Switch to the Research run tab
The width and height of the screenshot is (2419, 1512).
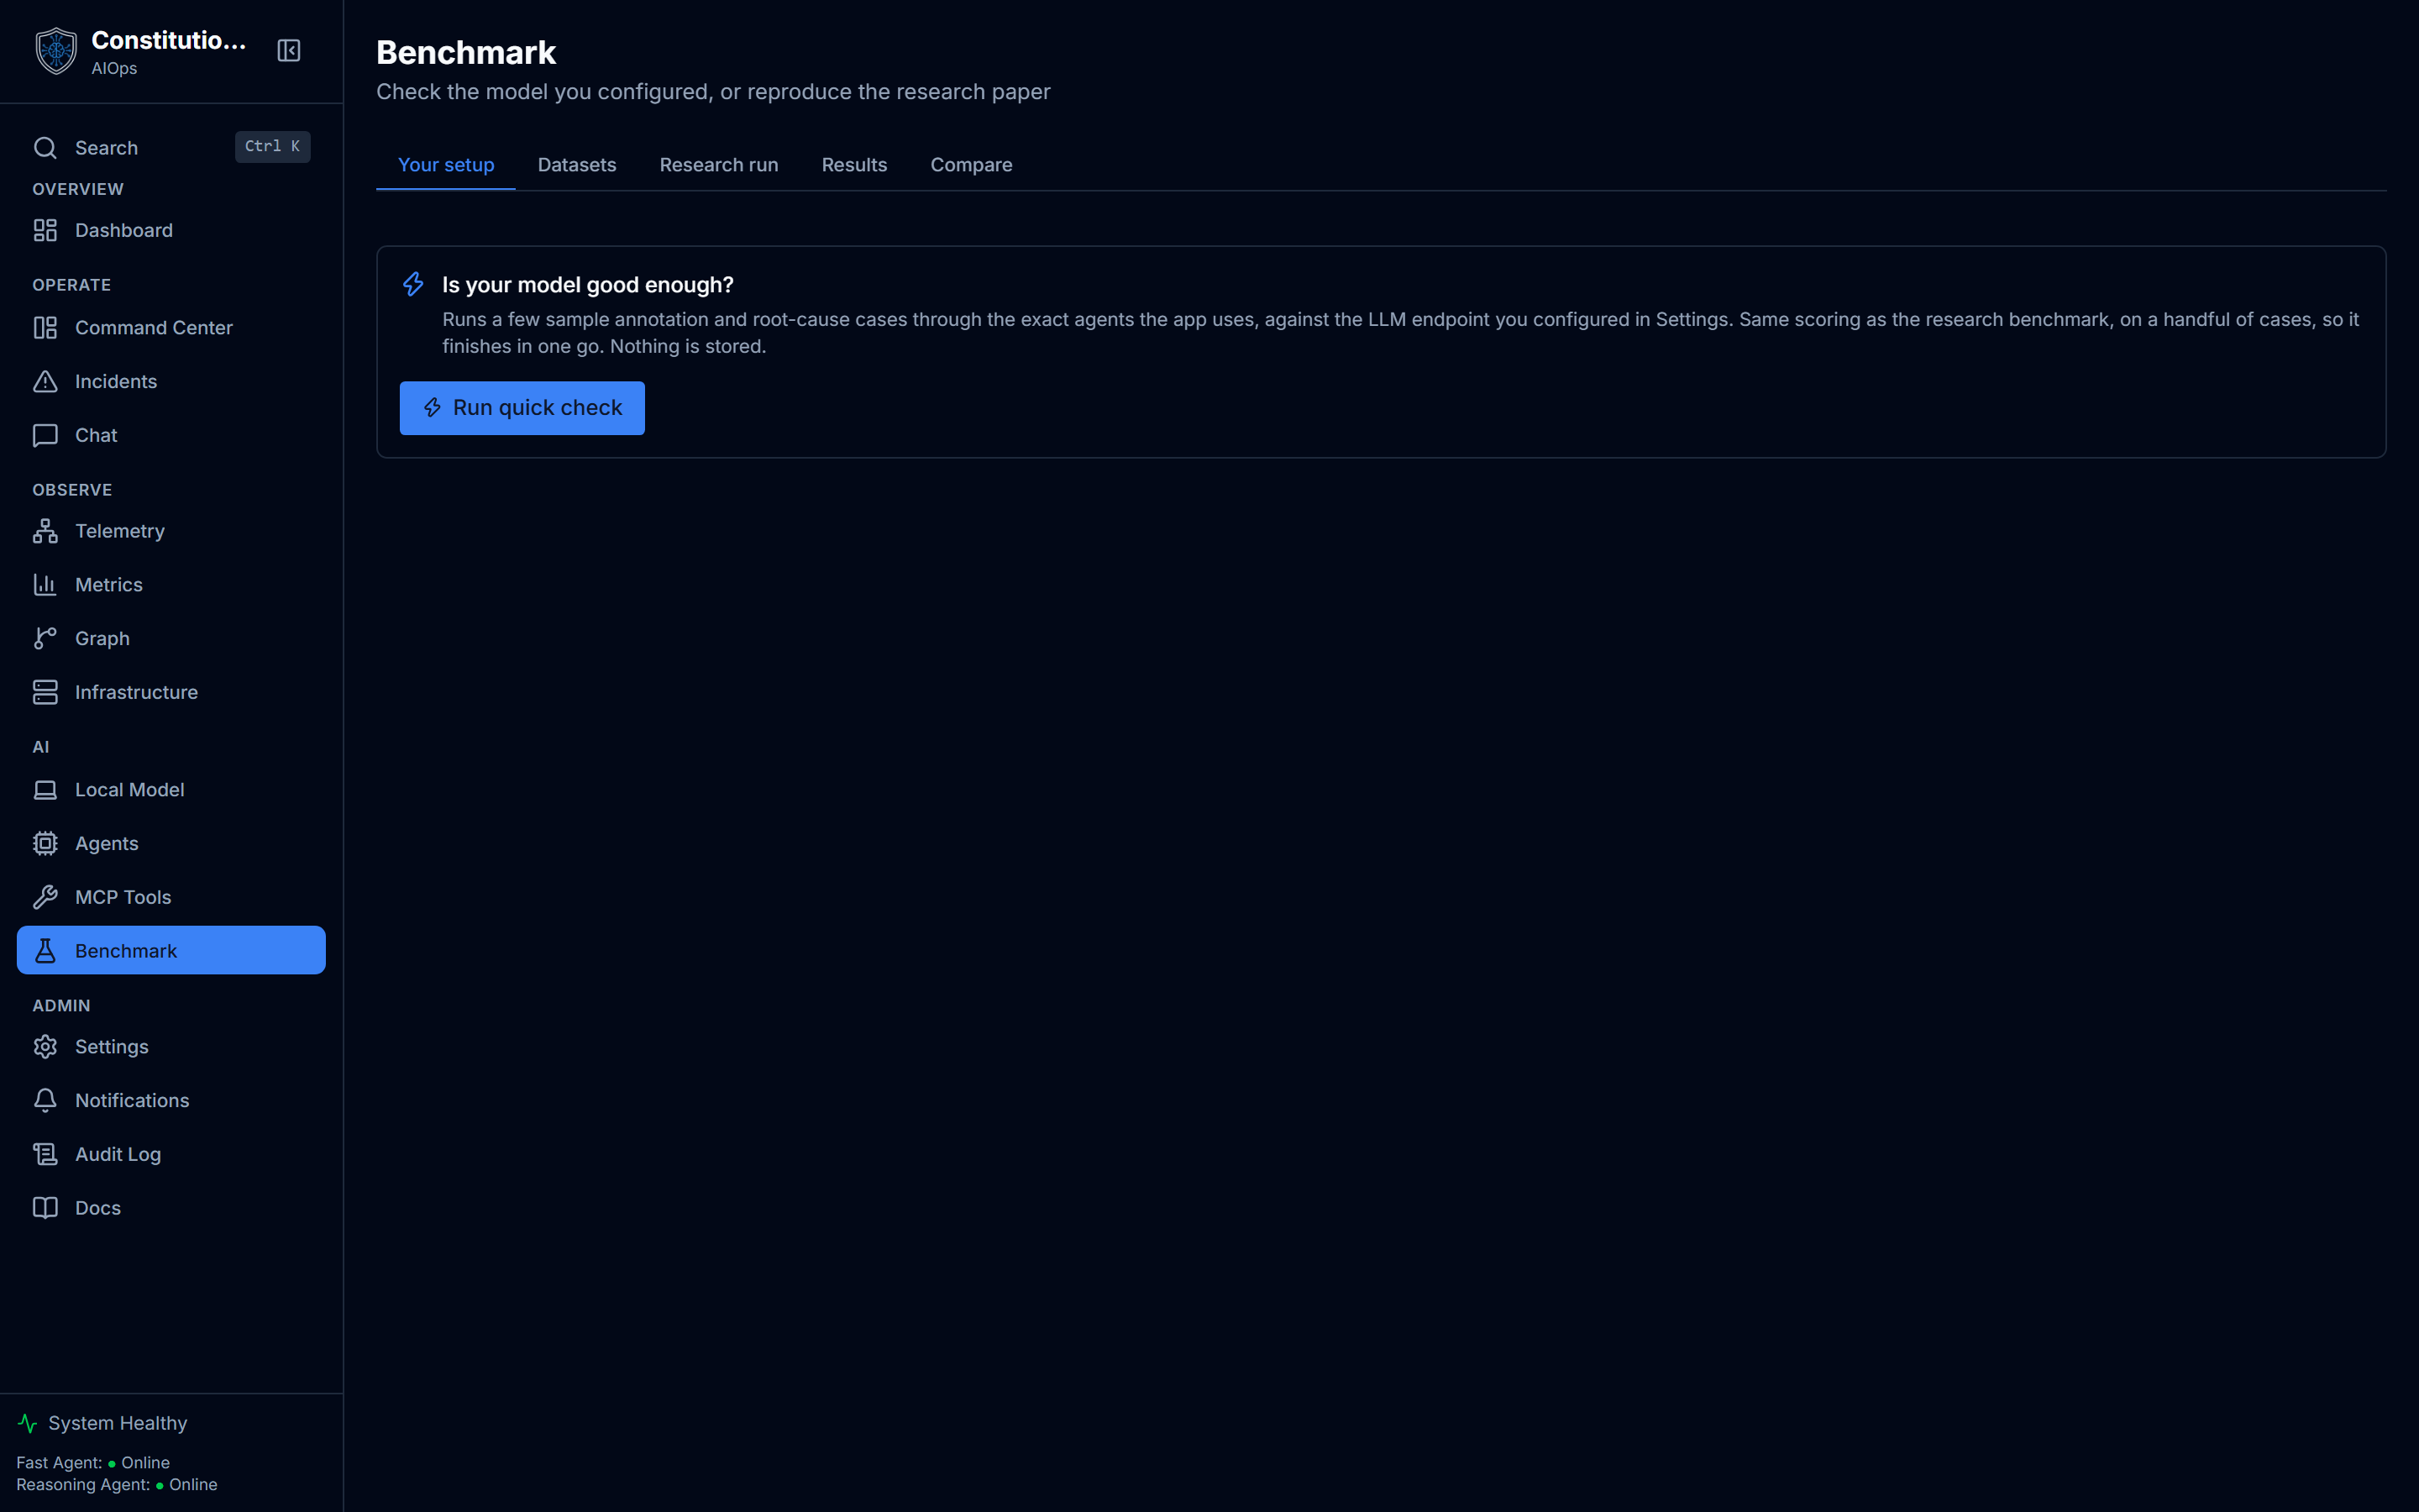[719, 165]
